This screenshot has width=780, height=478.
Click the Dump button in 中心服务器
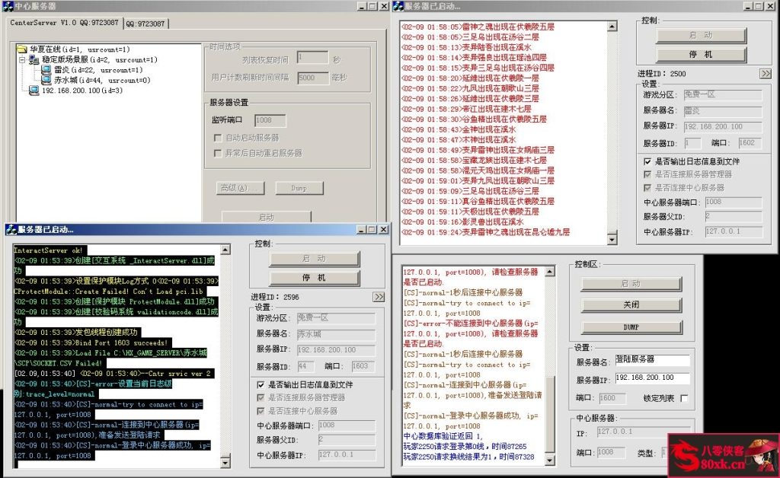pos(299,188)
